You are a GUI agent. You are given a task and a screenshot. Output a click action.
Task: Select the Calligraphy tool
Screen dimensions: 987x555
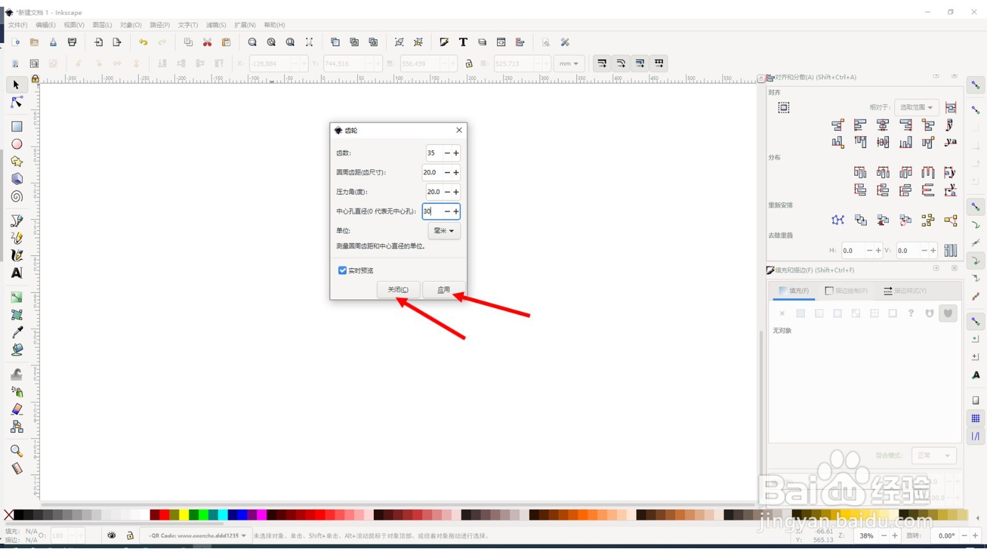click(x=17, y=255)
